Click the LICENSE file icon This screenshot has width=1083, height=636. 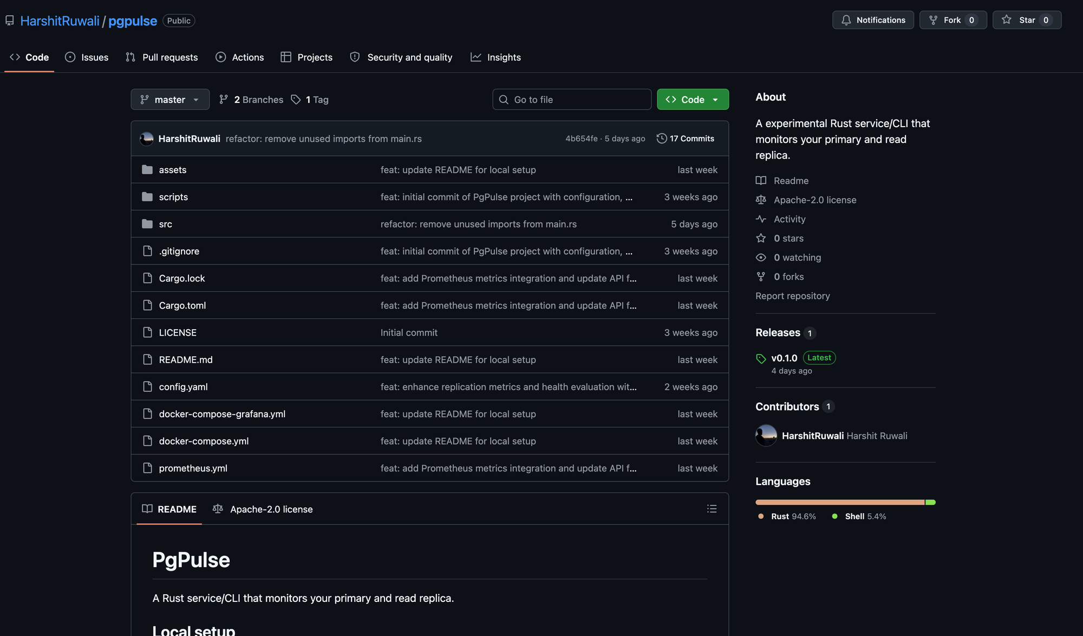[x=147, y=332]
